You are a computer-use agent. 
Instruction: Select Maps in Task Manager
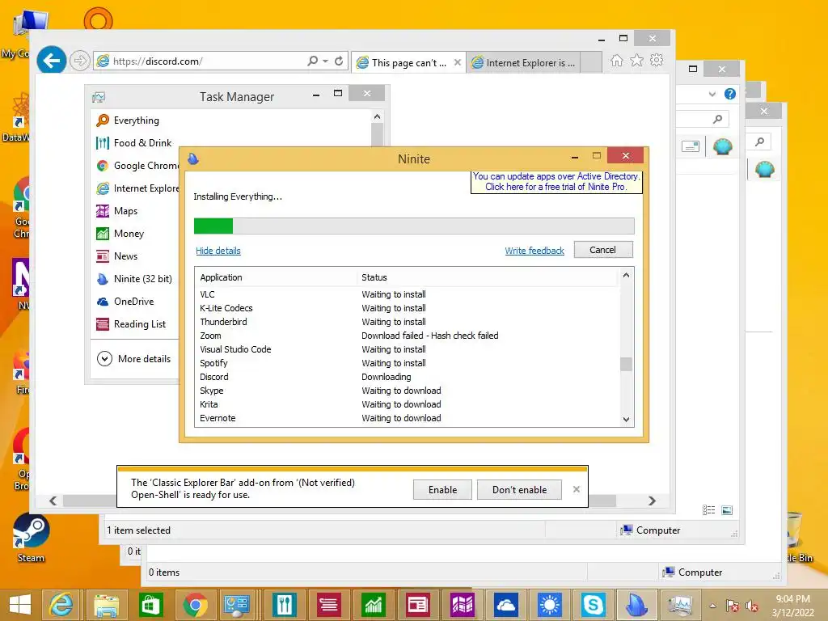tap(125, 211)
